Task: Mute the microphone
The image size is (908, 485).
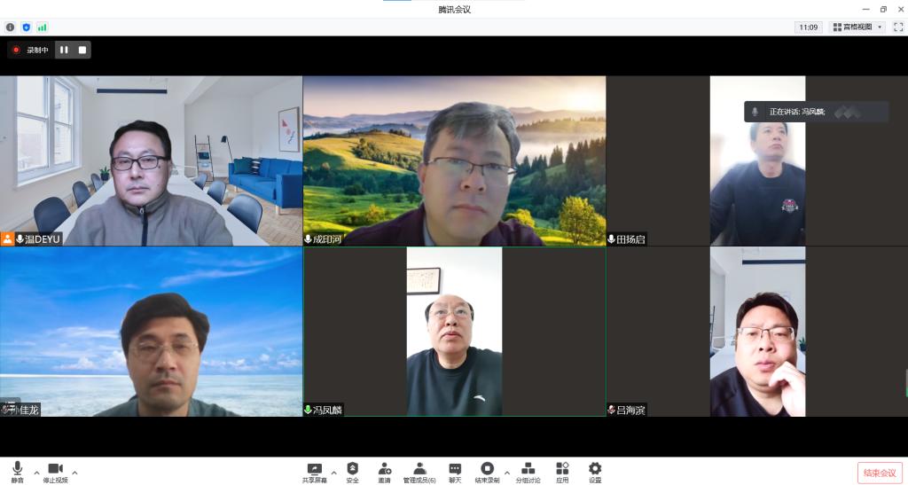Action: [17, 471]
